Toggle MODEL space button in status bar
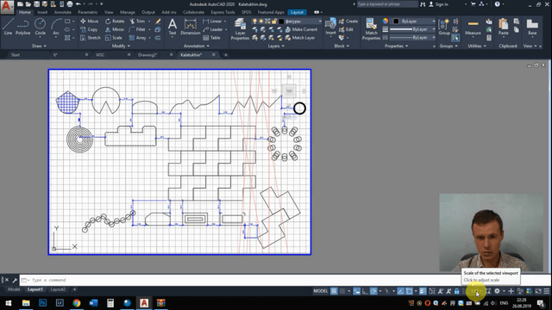The image size is (552, 310). [x=320, y=291]
